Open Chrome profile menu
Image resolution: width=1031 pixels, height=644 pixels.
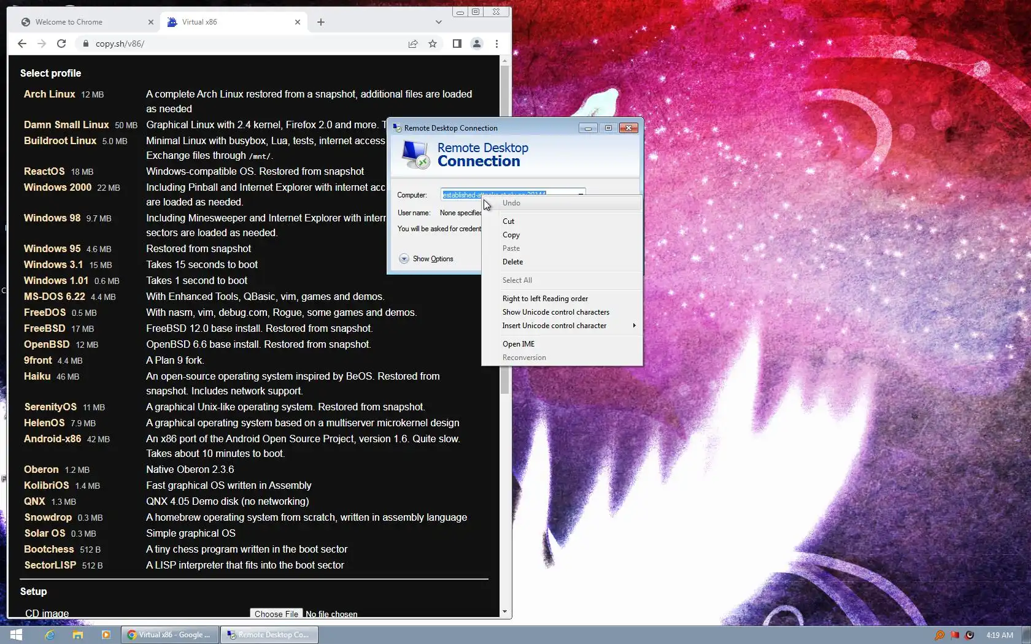477,44
